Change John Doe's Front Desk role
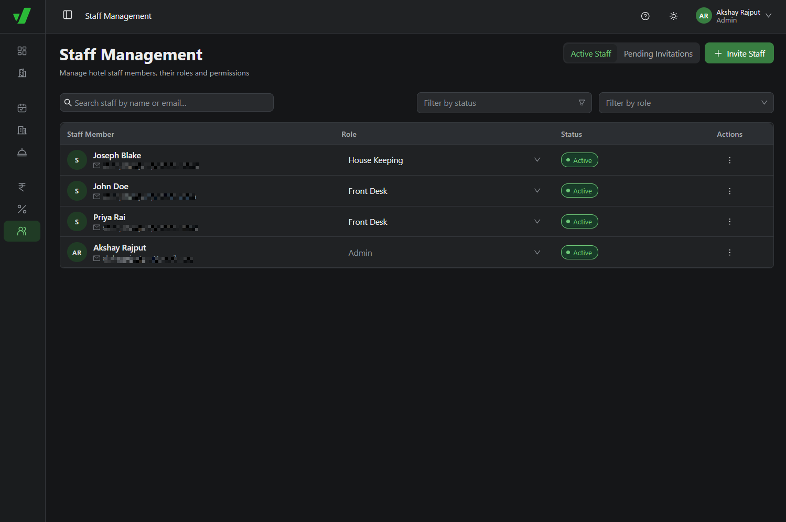This screenshot has width=786, height=522. coord(444,191)
